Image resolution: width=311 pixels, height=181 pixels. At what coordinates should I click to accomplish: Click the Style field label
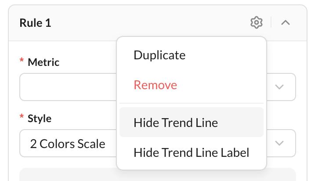pos(40,119)
